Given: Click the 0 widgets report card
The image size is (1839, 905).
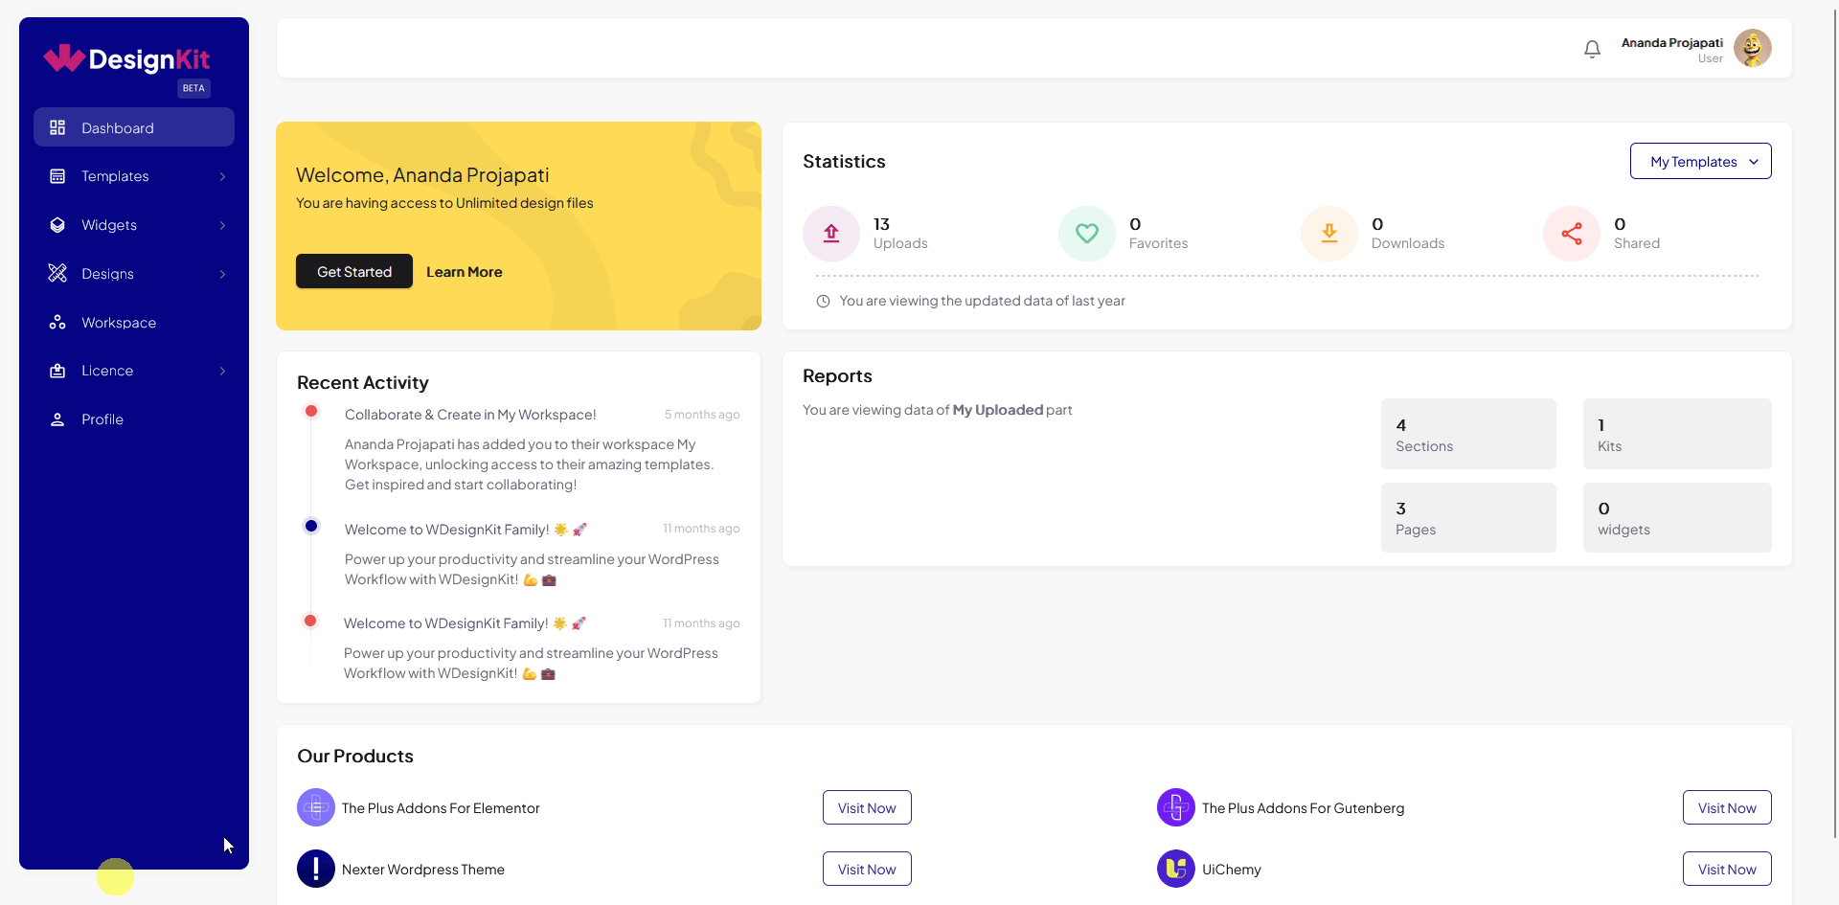Looking at the screenshot, I should point(1677,517).
